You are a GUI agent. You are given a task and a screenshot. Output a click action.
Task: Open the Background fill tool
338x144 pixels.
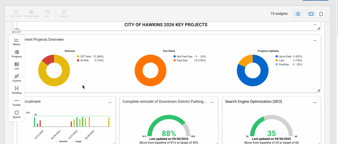click(32, 14)
